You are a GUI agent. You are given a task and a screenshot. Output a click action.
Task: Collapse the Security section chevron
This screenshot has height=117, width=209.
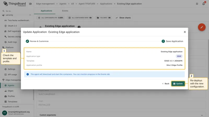pyautogui.click(x=30, y=15)
